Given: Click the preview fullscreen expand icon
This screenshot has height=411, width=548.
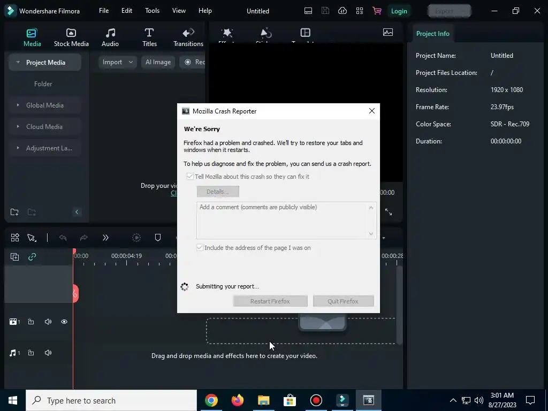Looking at the screenshot, I should point(389,212).
